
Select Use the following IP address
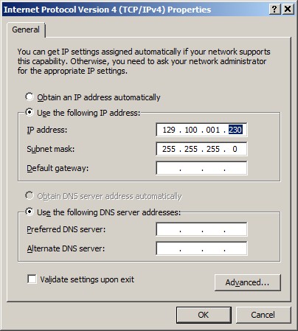pyautogui.click(x=30, y=113)
